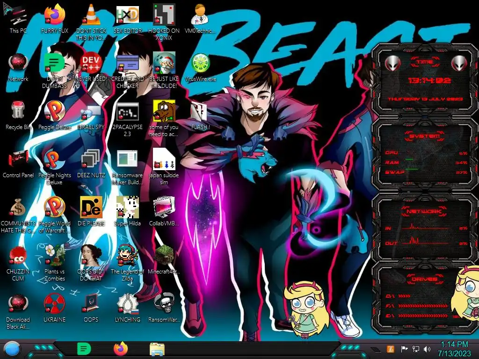Open the OOPS DID I DO THAT portrait shortcut
Viewport: 479px width, 359px height.
[x=91, y=256]
